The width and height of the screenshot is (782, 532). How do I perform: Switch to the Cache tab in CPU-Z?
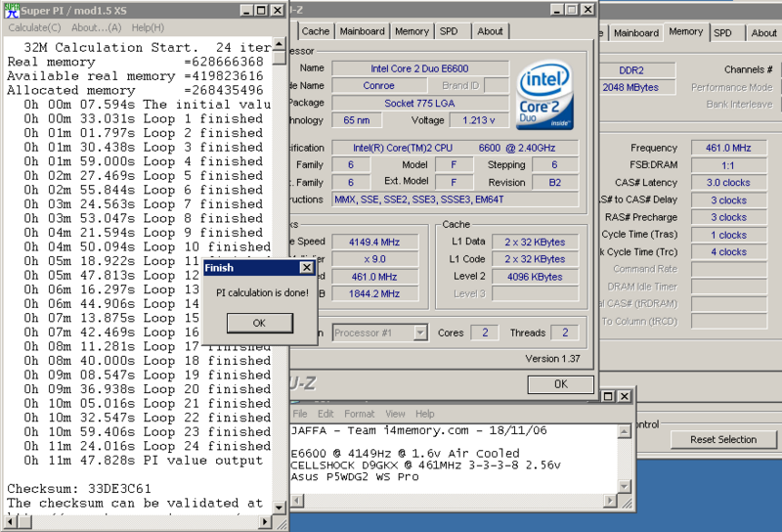[x=316, y=31]
